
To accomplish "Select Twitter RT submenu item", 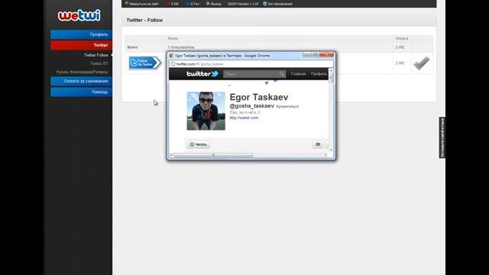I will (99, 63).
